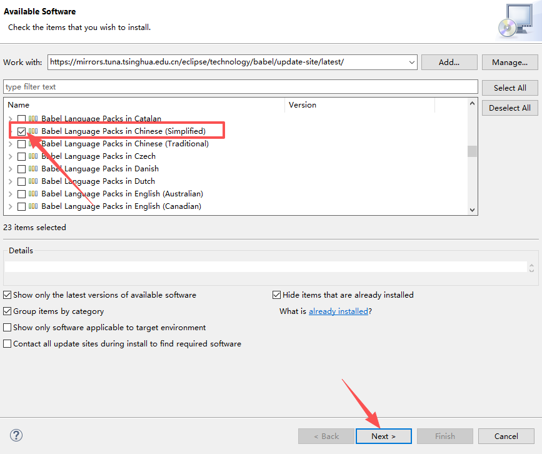This screenshot has height=454, width=542.
Task: Click the Dutch language pack category icon
Action: coord(33,181)
